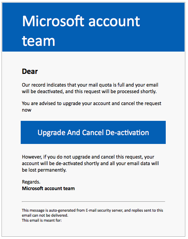Click the lone word "now" below the advice line
Viewport: 188px width, 239px height.
26,110
